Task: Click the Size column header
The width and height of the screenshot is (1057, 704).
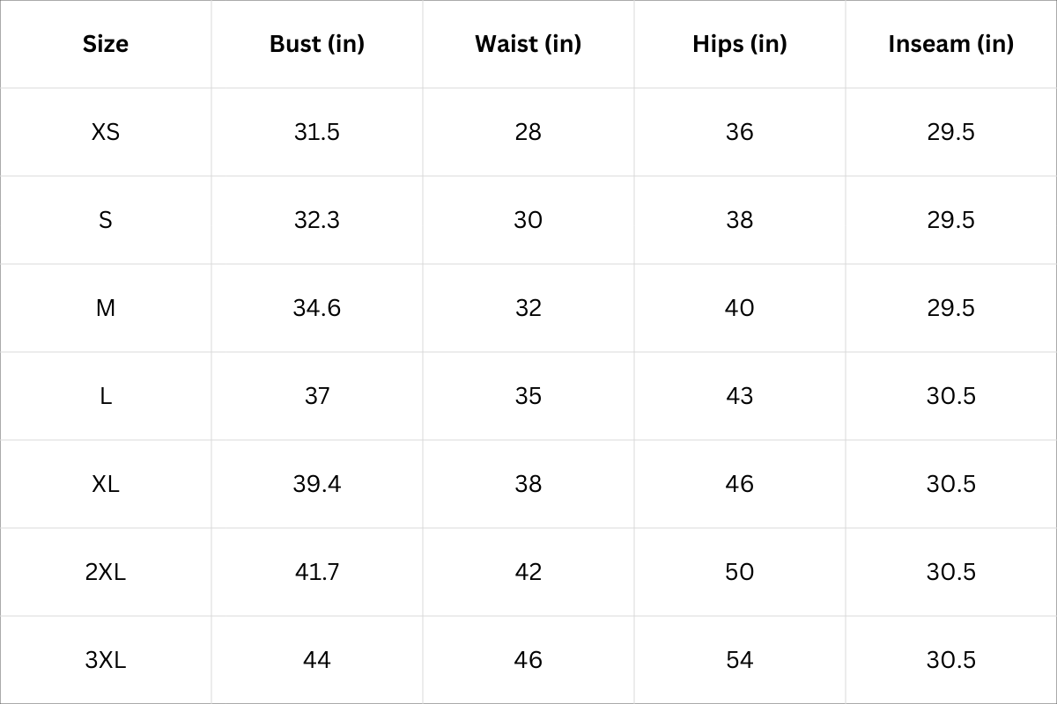Action: pos(106,44)
